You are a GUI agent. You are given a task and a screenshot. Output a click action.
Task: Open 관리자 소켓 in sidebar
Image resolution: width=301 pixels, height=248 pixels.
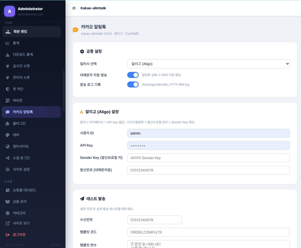[31, 78]
